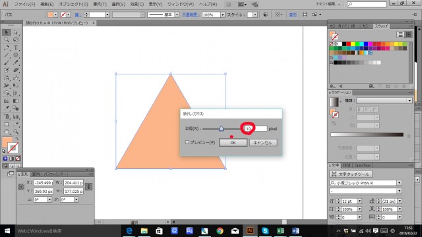Screen dimensions: 422x237
Task: Select the Eraser tool
Action: point(16,70)
